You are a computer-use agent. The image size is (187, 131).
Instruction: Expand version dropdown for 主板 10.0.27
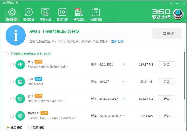pos(124,81)
